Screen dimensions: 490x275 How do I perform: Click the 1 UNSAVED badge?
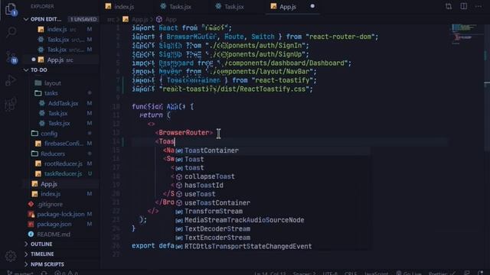[83, 19]
